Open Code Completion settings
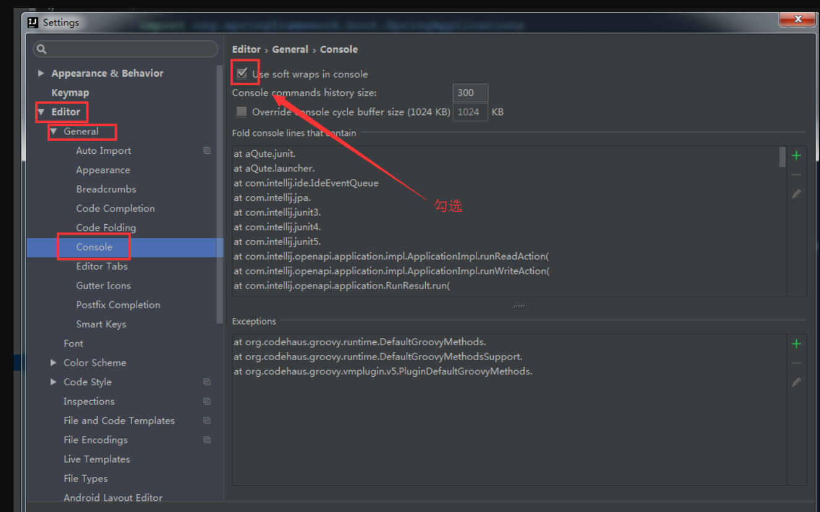The width and height of the screenshot is (820, 512). [116, 208]
